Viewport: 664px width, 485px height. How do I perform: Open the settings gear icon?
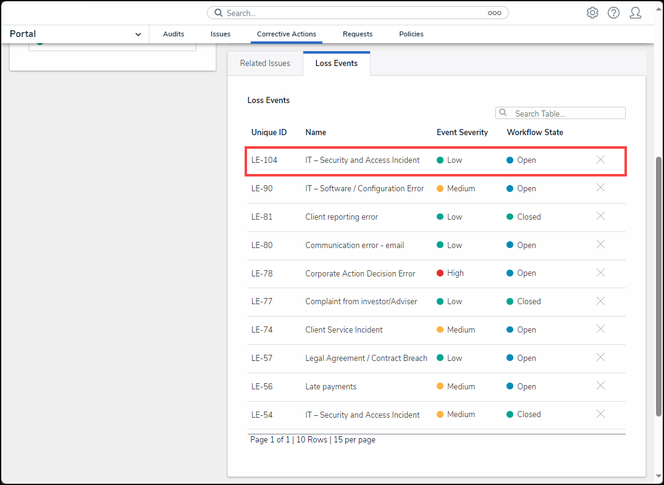[x=592, y=13]
